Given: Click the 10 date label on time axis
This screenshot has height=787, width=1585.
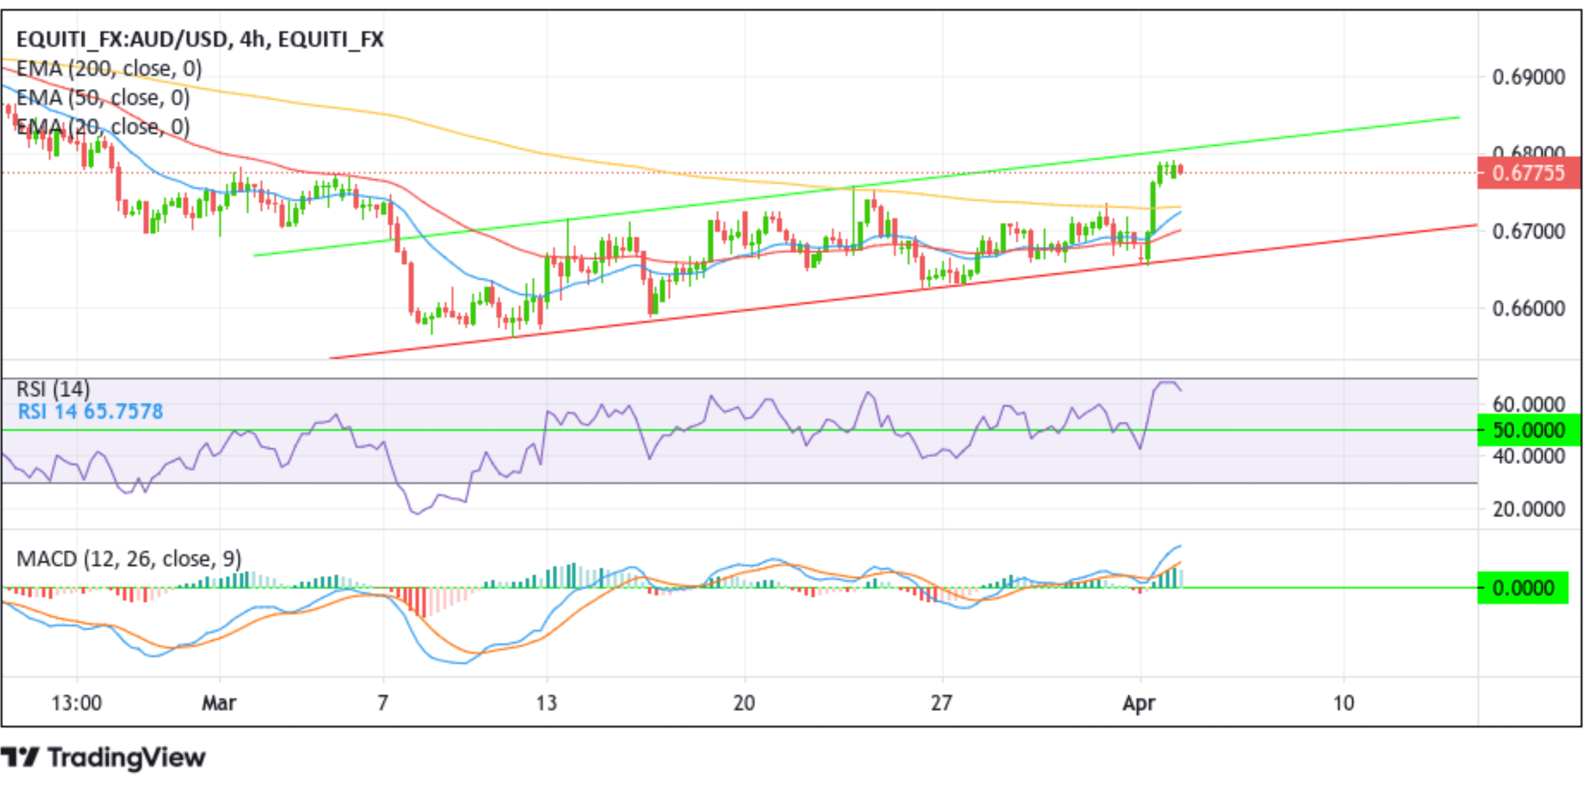Looking at the screenshot, I should [1344, 703].
